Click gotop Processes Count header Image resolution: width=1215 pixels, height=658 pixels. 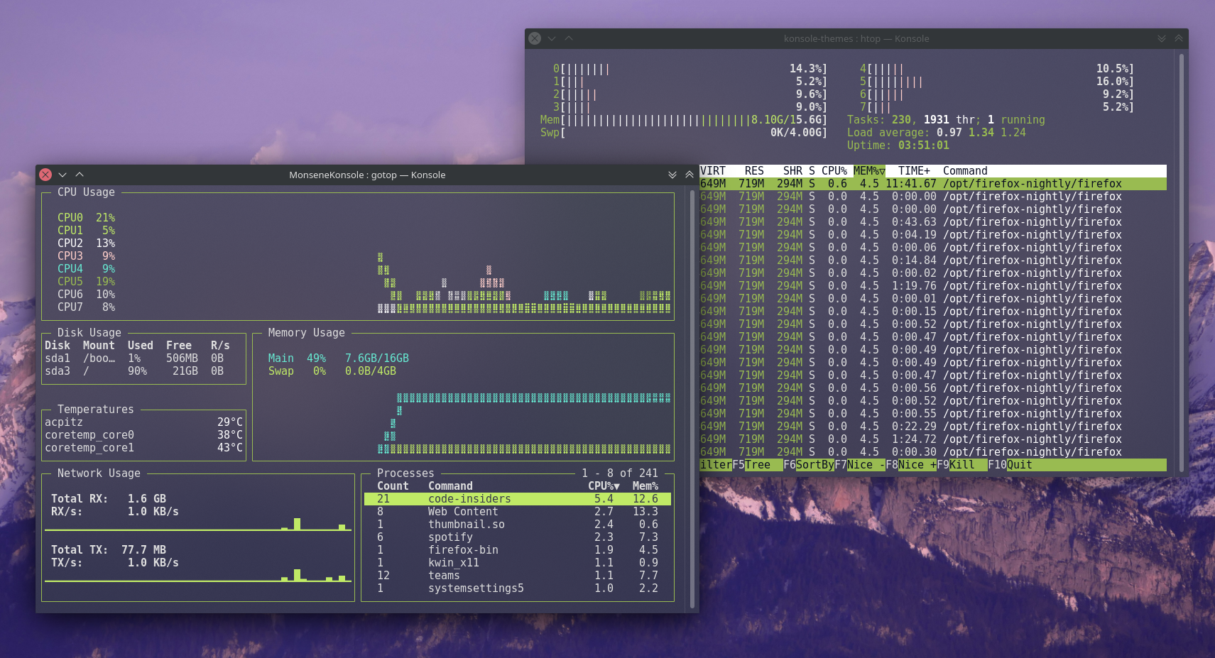coord(393,486)
